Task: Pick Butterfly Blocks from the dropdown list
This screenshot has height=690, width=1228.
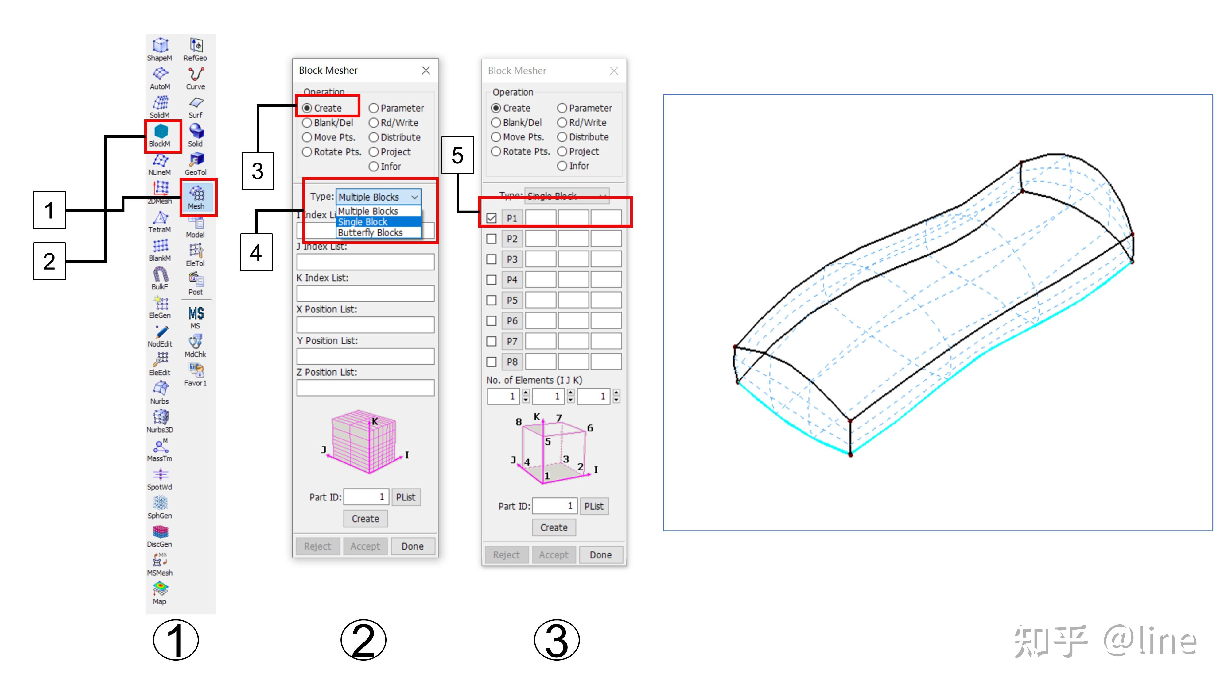Action: click(x=371, y=233)
